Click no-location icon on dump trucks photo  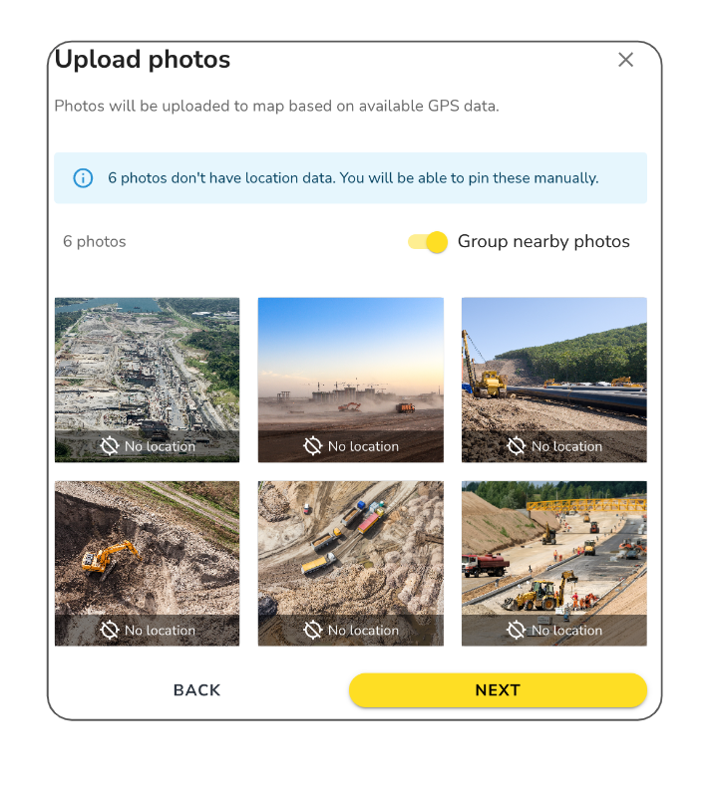coord(313,630)
